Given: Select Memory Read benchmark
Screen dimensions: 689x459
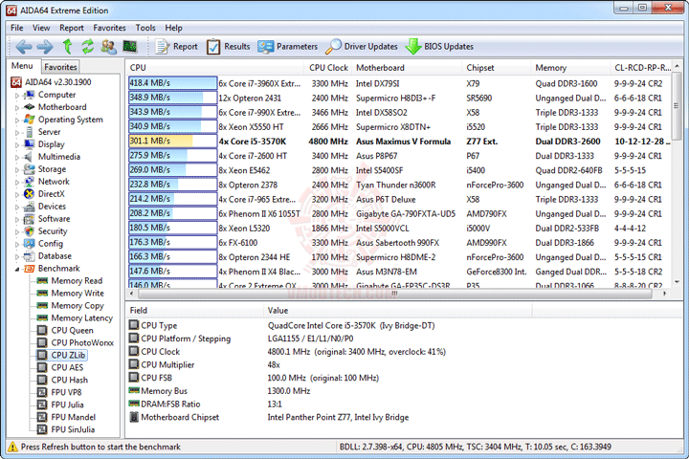Looking at the screenshot, I should click(x=77, y=281).
